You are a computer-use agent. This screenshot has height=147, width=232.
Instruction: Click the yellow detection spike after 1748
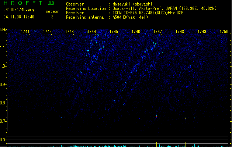(x=186, y=144)
